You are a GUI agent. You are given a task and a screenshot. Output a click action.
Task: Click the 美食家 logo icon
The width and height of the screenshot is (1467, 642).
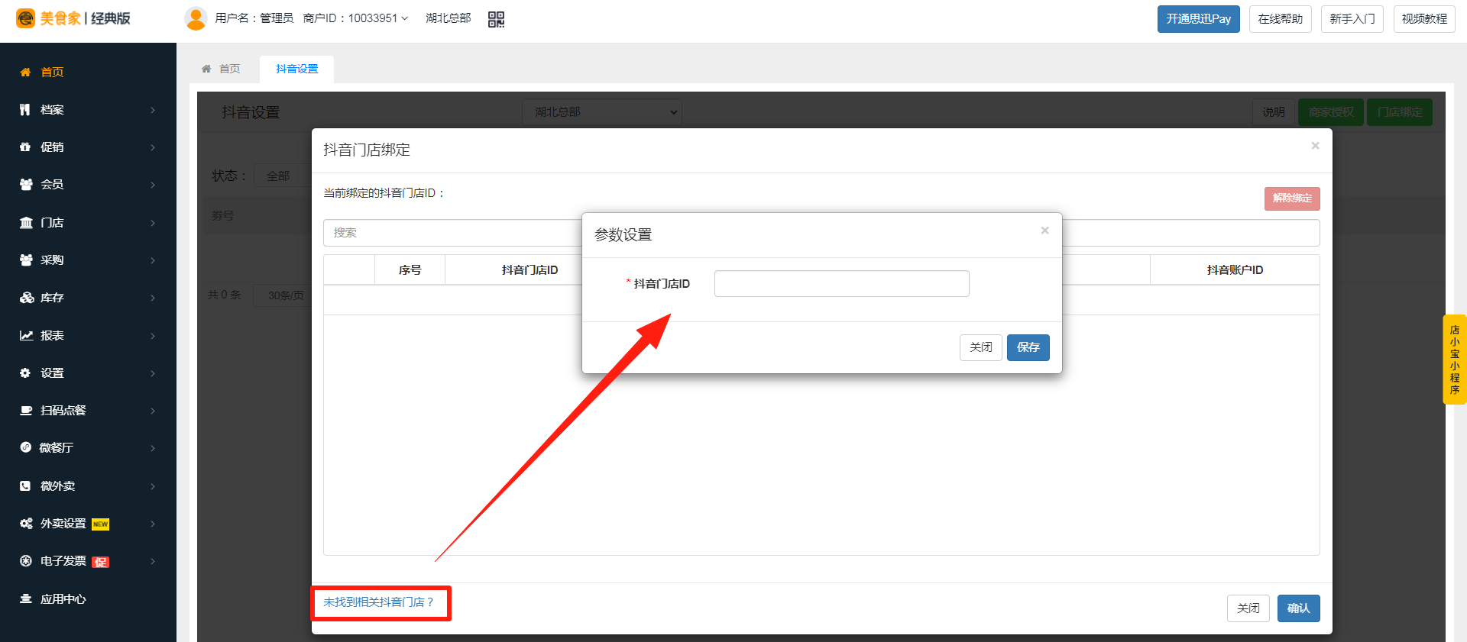25,18
